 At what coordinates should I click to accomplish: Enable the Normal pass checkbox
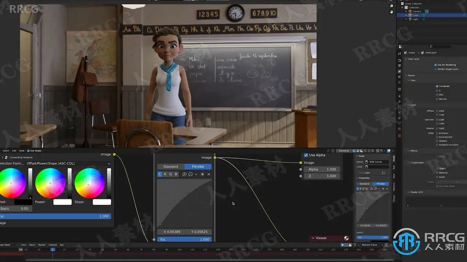[x=437, y=99]
